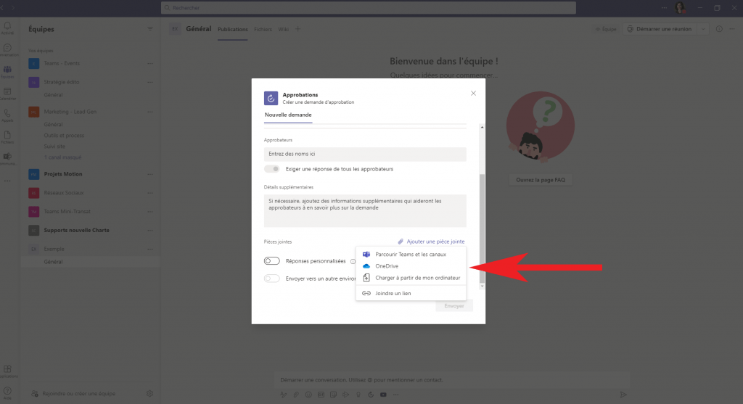The width and height of the screenshot is (743, 404).
Task: Open 1 canal masqué under Marketing
Action: click(62, 157)
